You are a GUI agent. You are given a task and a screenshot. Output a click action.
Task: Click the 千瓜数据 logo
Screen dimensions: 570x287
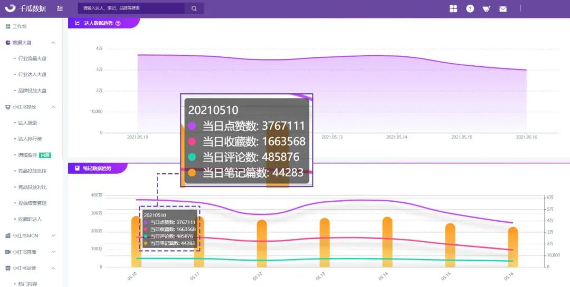pyautogui.click(x=25, y=8)
